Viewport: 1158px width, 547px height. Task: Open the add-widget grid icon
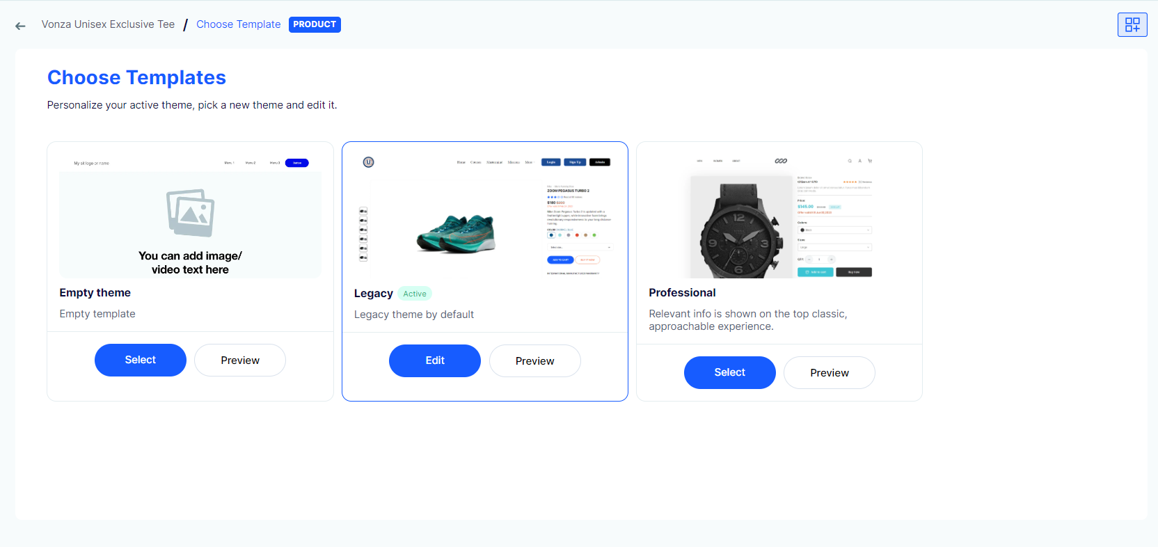[x=1132, y=25]
